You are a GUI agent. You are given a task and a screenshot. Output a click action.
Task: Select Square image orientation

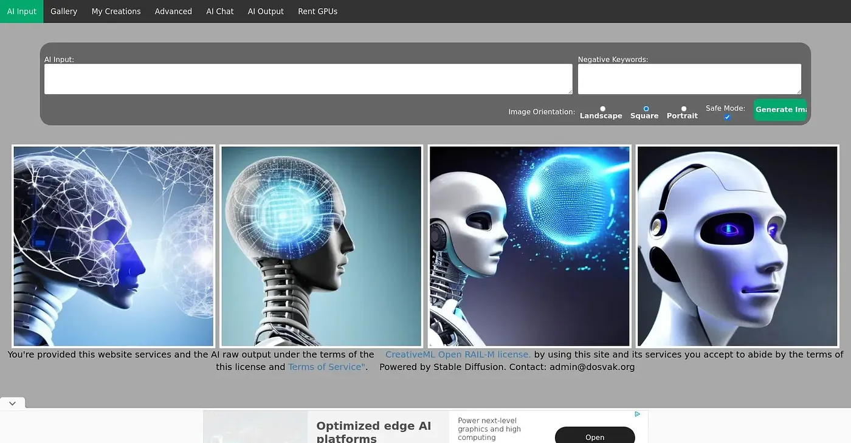pyautogui.click(x=646, y=109)
